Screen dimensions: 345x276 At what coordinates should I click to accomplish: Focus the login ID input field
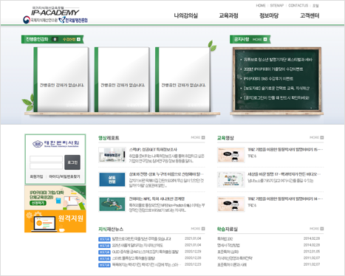pyautogui.click(x=46, y=159)
